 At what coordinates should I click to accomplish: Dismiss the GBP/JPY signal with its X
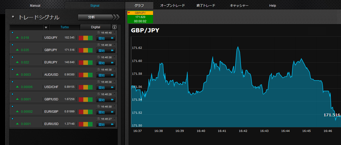coord(115,44)
